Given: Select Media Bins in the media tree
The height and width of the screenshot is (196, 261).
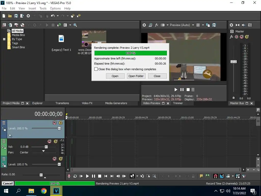Looking at the screenshot, I should (18, 35).
